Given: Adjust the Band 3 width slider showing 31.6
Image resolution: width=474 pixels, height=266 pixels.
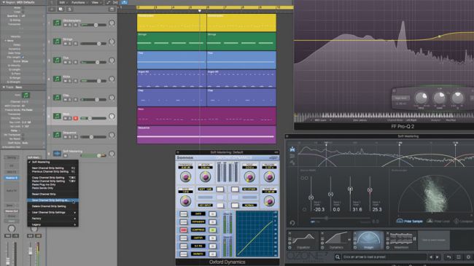Looking at the screenshot, I should pyautogui.click(x=350, y=189).
